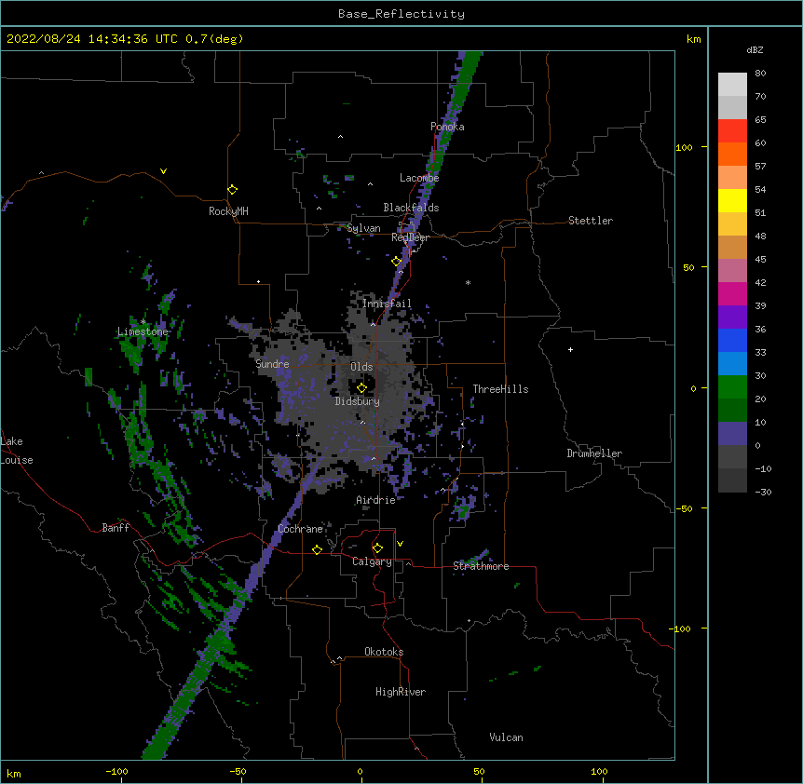The height and width of the screenshot is (784, 803).
Task: Click the Lacombe town label
Action: tap(419, 178)
